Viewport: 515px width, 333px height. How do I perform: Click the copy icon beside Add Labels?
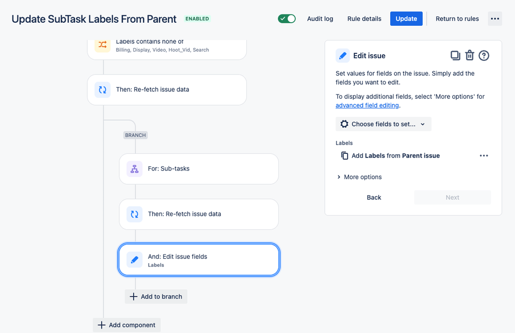[x=344, y=155]
